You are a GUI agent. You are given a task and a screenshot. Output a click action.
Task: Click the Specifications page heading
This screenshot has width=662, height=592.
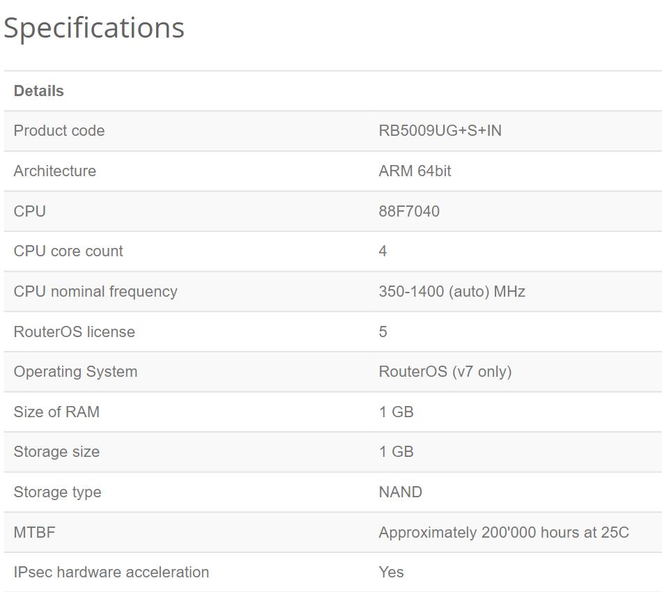coord(94,28)
